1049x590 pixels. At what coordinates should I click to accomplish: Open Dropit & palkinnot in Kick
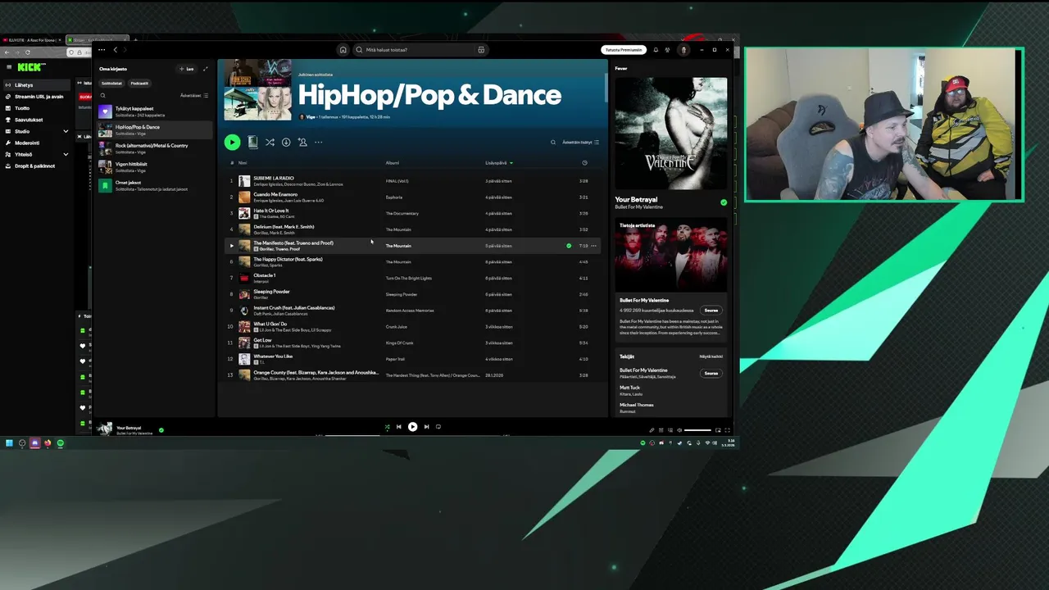click(34, 166)
